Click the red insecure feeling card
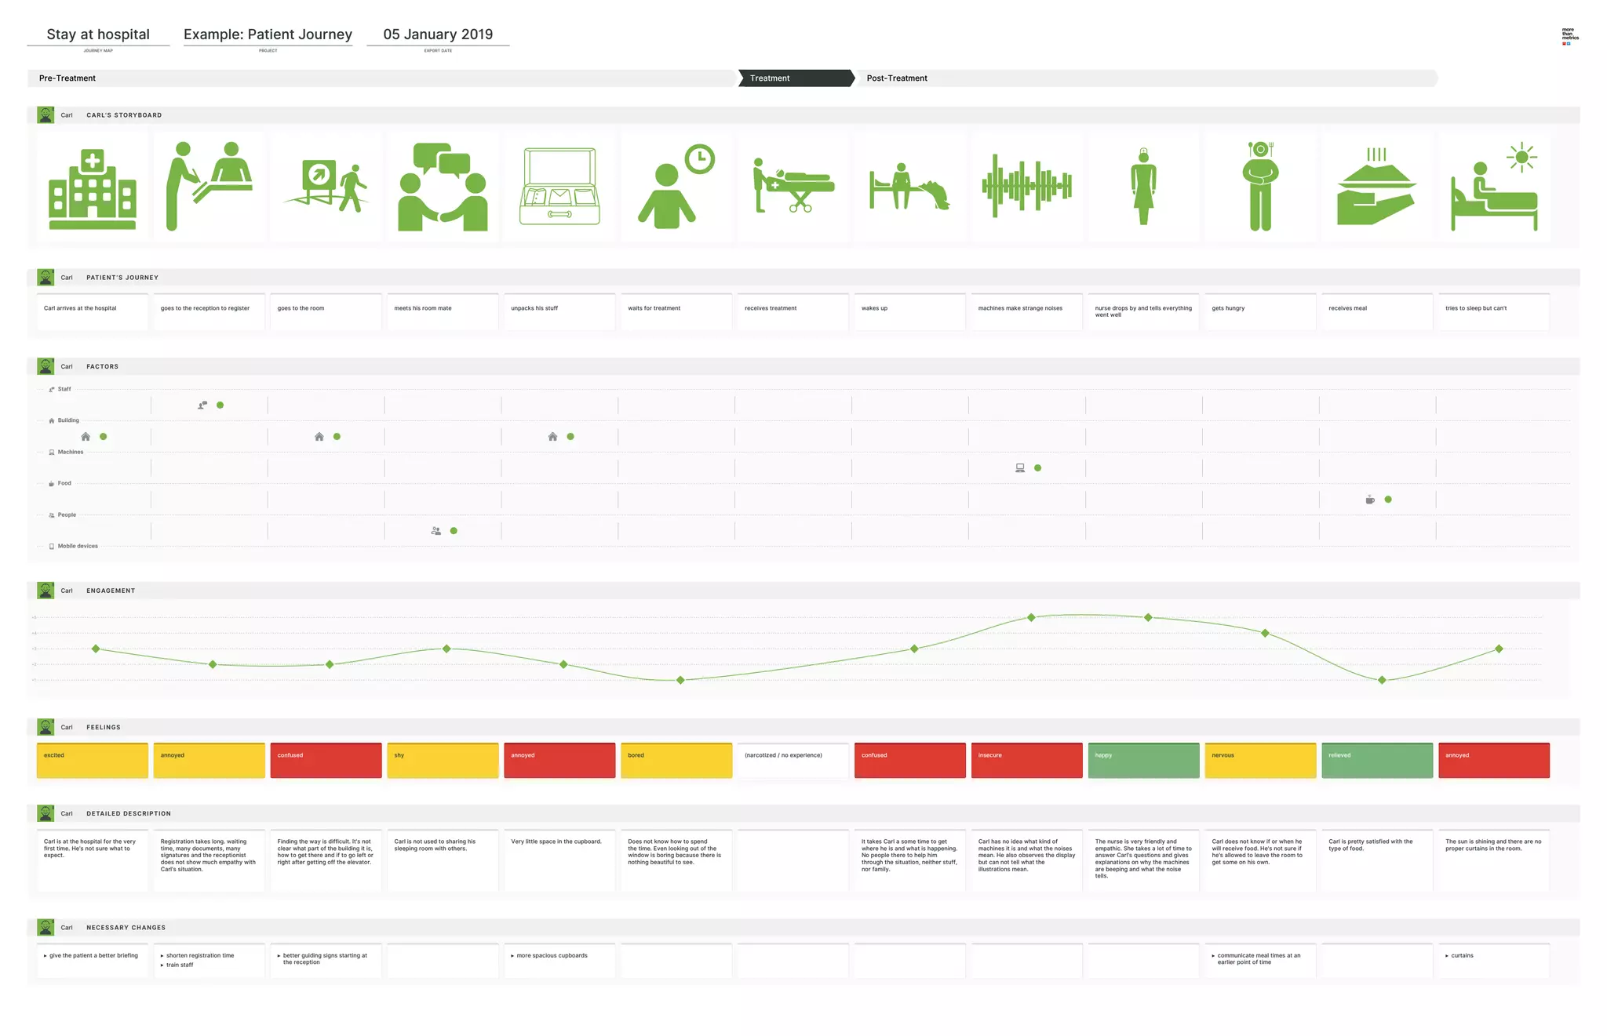Screen dimensions: 1607x1036 click(x=1027, y=760)
